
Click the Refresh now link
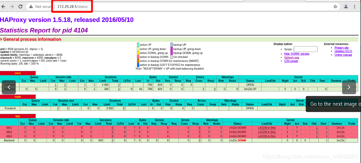click(292, 57)
